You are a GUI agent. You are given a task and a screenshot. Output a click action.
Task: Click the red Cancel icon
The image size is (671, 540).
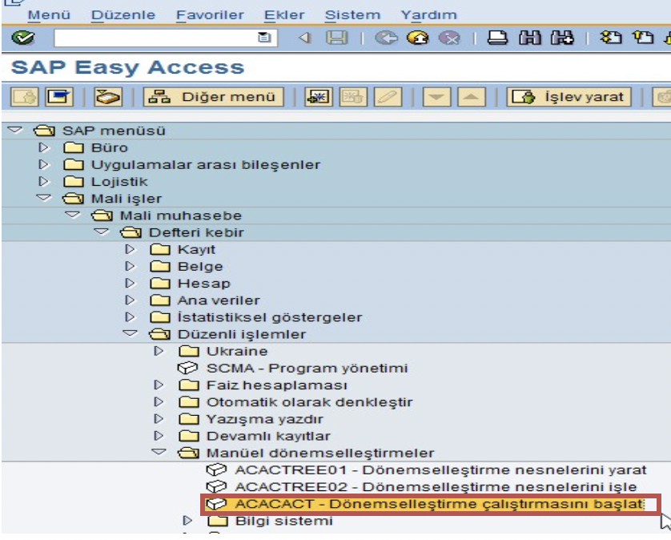449,38
